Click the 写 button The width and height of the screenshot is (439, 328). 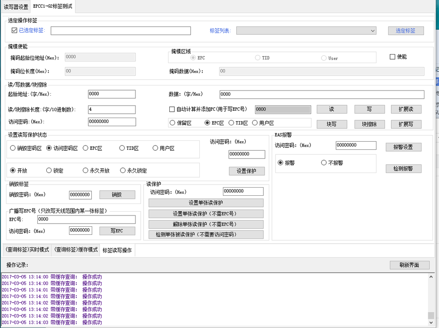(370, 109)
